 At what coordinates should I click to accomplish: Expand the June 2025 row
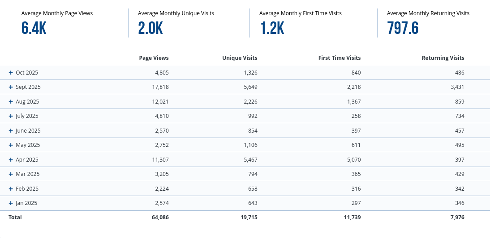pyautogui.click(x=11, y=131)
